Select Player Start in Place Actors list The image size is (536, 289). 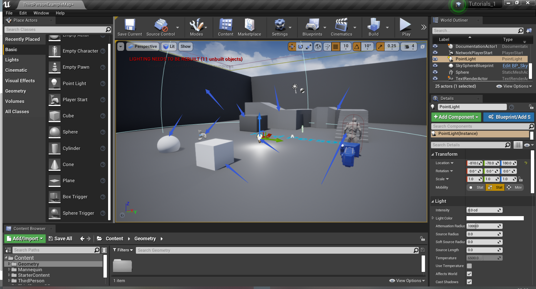[75, 100]
